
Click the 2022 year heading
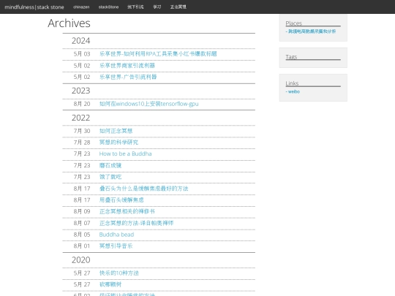coord(81,118)
